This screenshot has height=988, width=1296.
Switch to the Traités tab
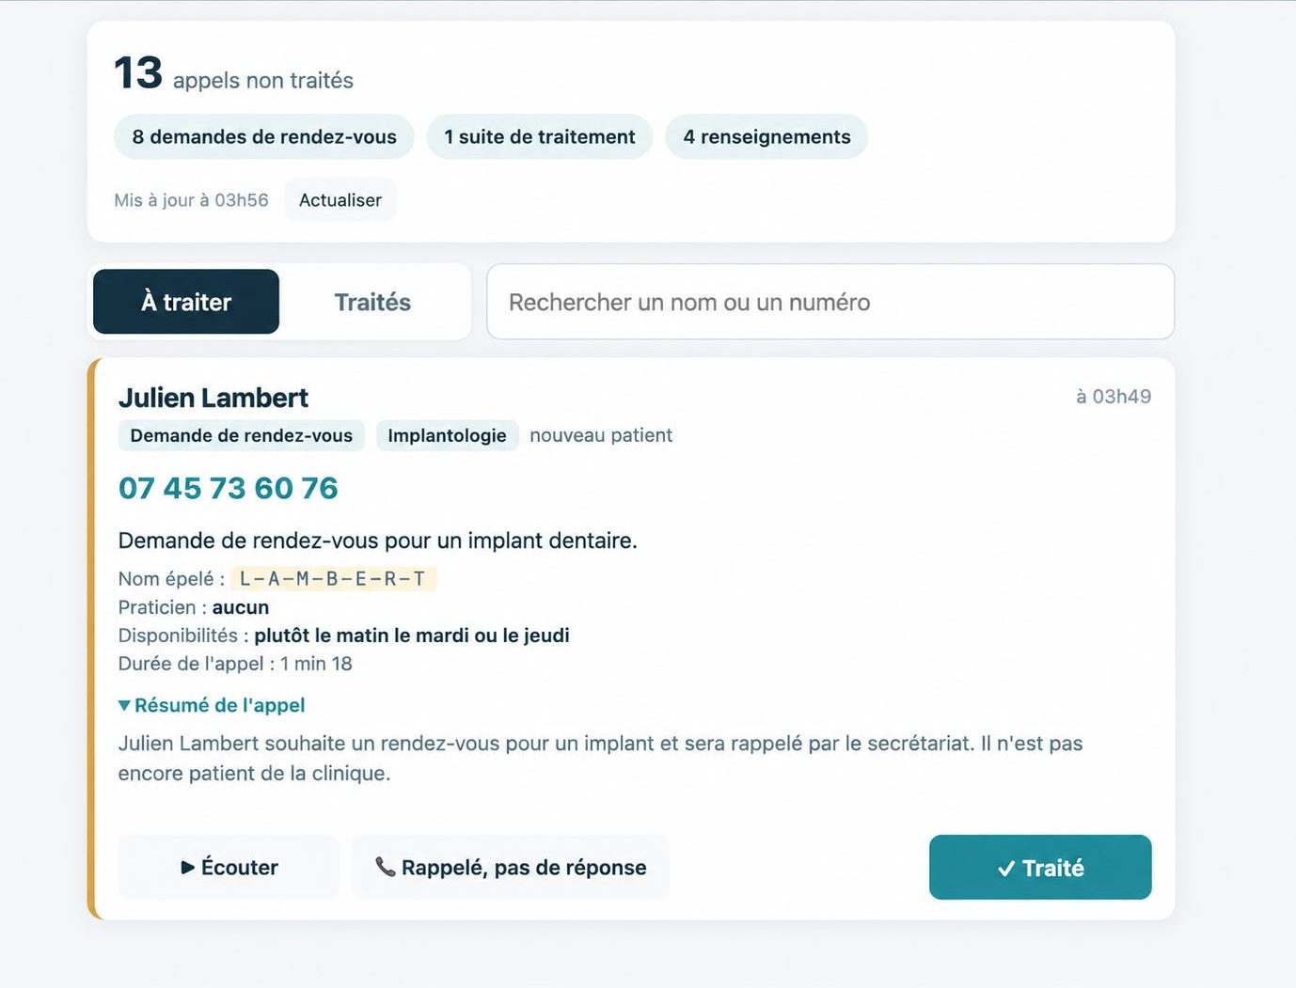(372, 302)
